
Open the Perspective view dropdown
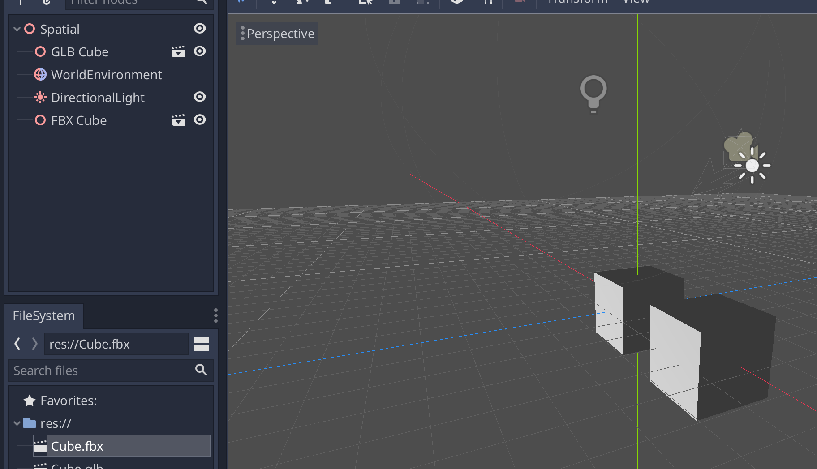[277, 33]
